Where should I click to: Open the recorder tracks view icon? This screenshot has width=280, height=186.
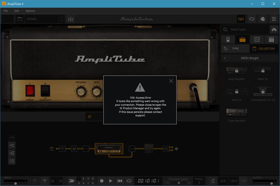pos(72,181)
